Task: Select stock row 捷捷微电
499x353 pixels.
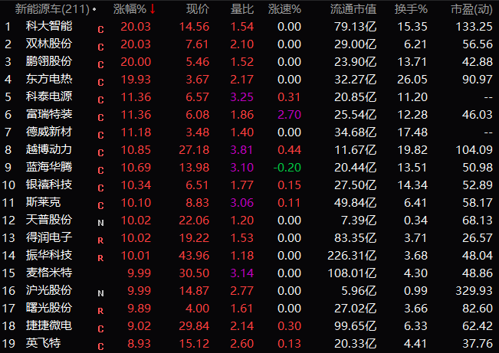Action: click(x=250, y=325)
